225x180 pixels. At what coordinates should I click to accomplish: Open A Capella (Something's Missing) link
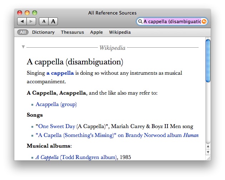[117, 135]
